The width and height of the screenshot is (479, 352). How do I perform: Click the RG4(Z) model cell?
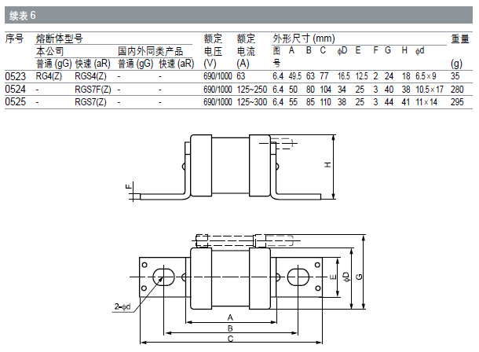(49, 76)
